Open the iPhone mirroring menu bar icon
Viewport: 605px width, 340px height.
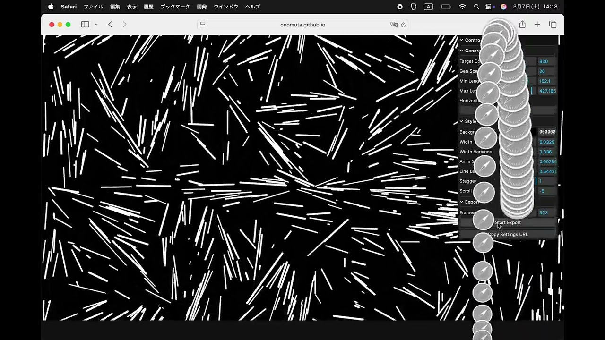(414, 7)
